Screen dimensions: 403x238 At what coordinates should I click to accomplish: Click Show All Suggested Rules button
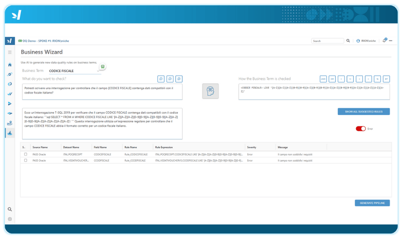(364, 112)
